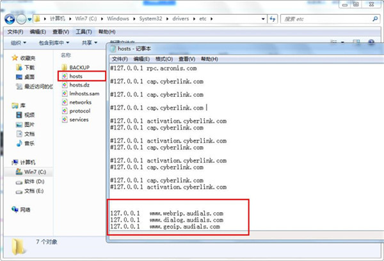The image size is (384, 261).
Task: Expand the arrow after Windows breadcrumb
Action: tap(134, 19)
